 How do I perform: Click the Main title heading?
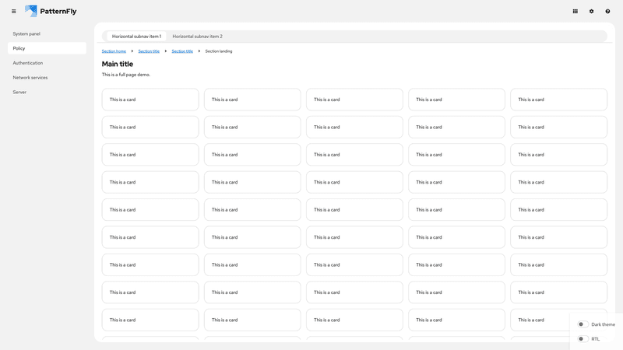pos(118,64)
